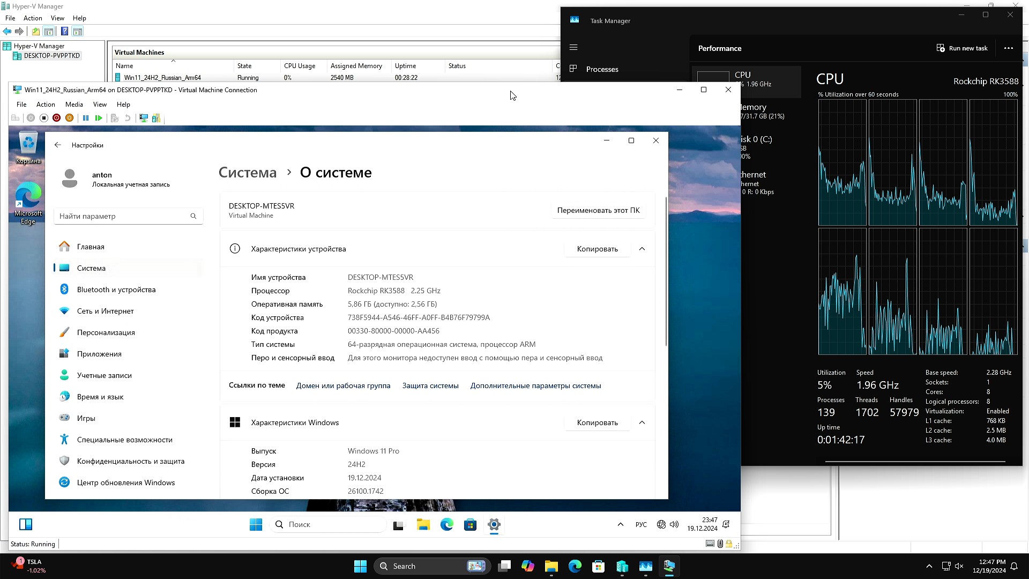The width and height of the screenshot is (1029, 579).
Task: Collapse the Характеристики устройства section
Action: click(x=642, y=249)
